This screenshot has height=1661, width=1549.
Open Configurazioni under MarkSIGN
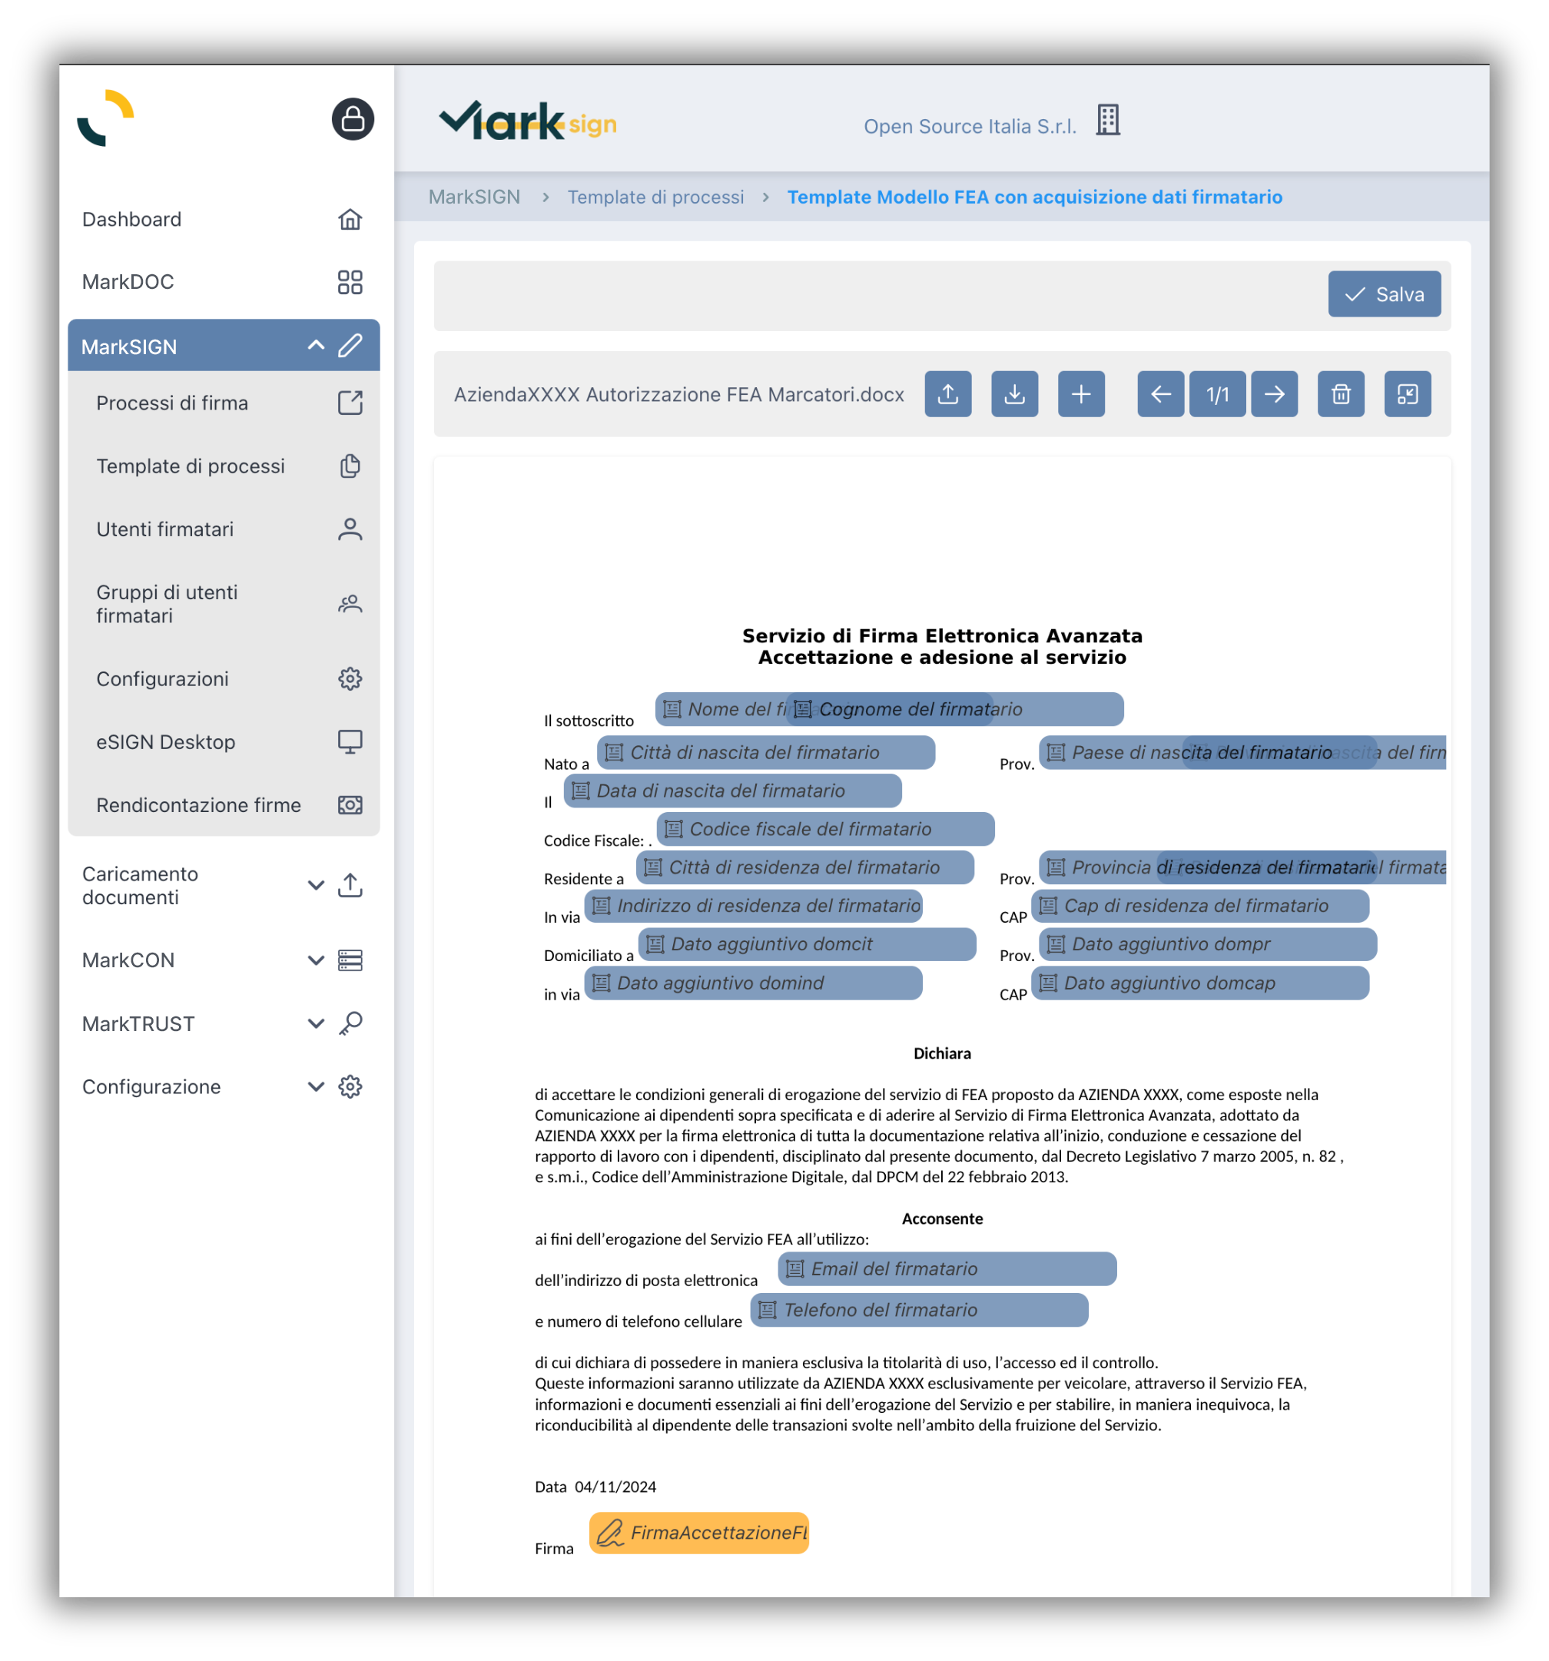point(224,678)
